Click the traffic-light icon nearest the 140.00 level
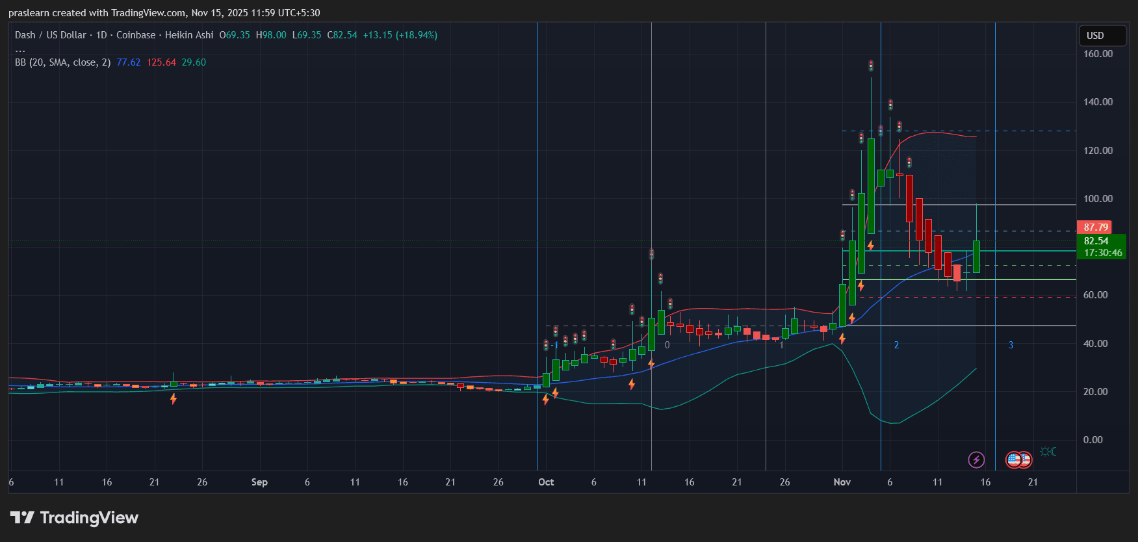The image size is (1138, 542). click(x=890, y=105)
